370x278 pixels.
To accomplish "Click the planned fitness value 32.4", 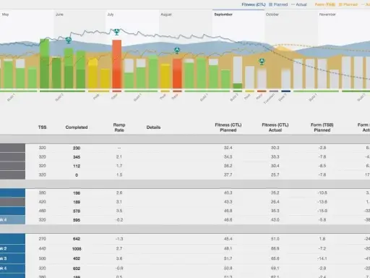I will pyautogui.click(x=228, y=148).
